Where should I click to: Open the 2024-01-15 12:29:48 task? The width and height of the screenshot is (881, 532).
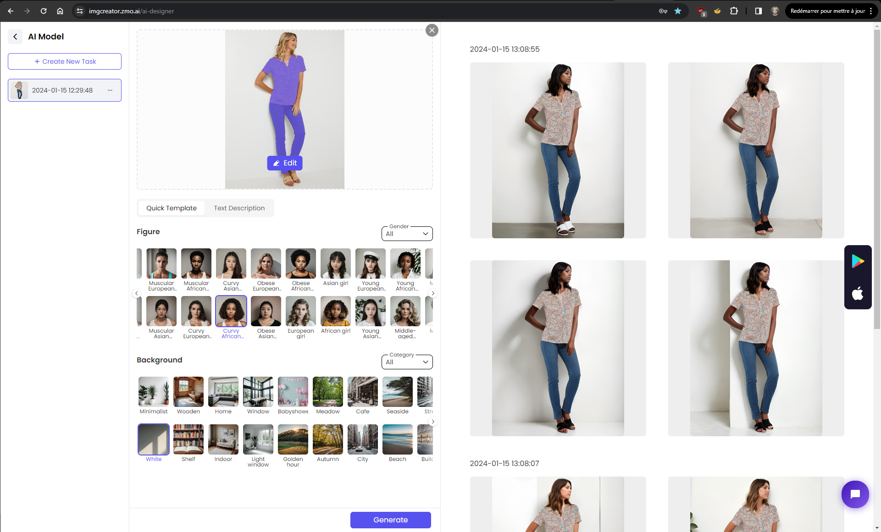point(65,90)
